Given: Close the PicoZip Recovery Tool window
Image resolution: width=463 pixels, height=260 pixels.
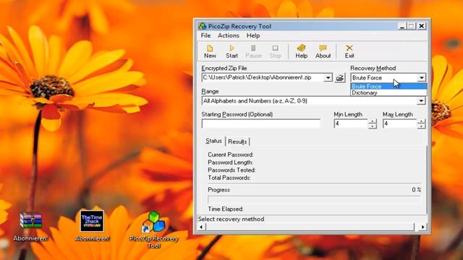Looking at the screenshot, I should 421,26.
